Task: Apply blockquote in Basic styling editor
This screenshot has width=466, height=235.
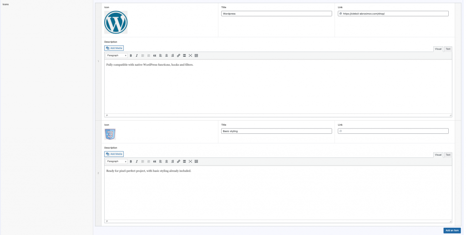Action: click(155, 162)
